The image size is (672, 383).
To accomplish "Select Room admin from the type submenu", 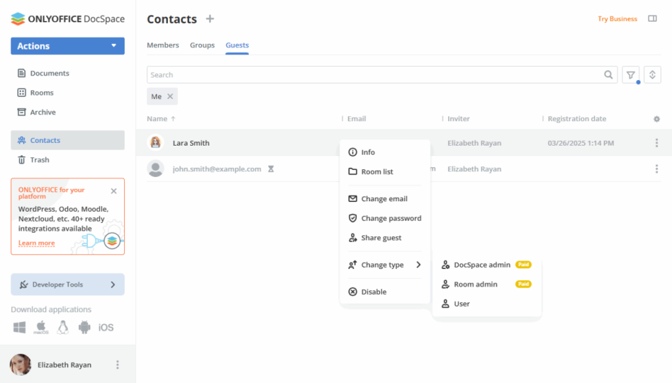I will (476, 284).
